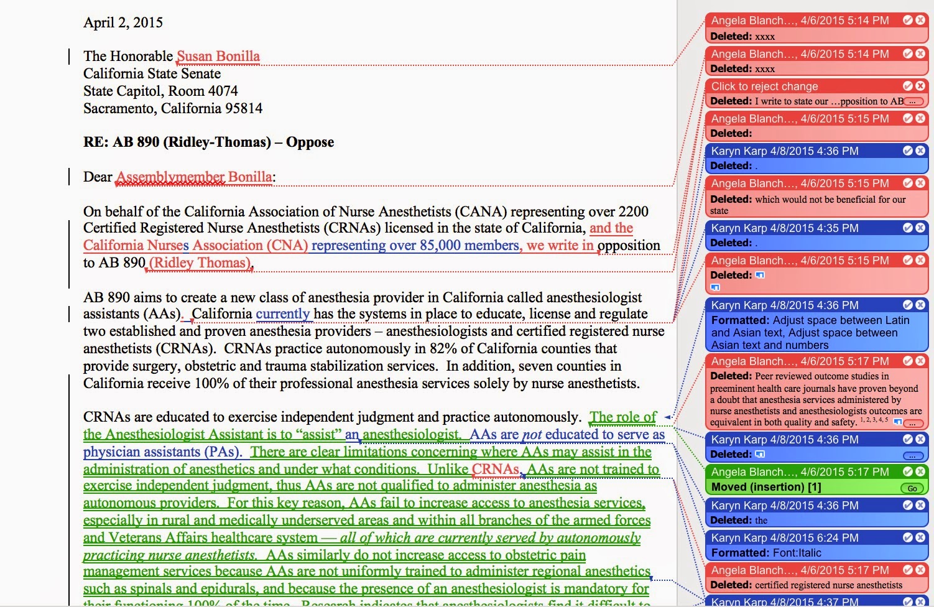Accept Karyn Karp's 4:35 PM deletion
This screenshot has height=607, width=934.
(x=908, y=228)
